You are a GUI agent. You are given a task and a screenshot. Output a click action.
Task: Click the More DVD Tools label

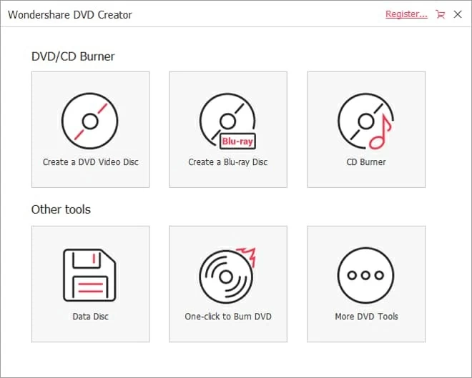tap(366, 317)
